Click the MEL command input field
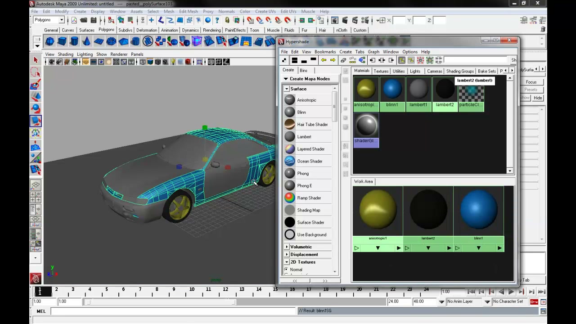 (x=173, y=311)
